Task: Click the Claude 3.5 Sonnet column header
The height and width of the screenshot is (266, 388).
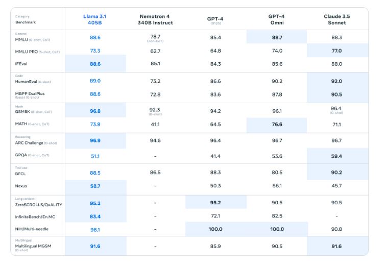Action: 336,19
